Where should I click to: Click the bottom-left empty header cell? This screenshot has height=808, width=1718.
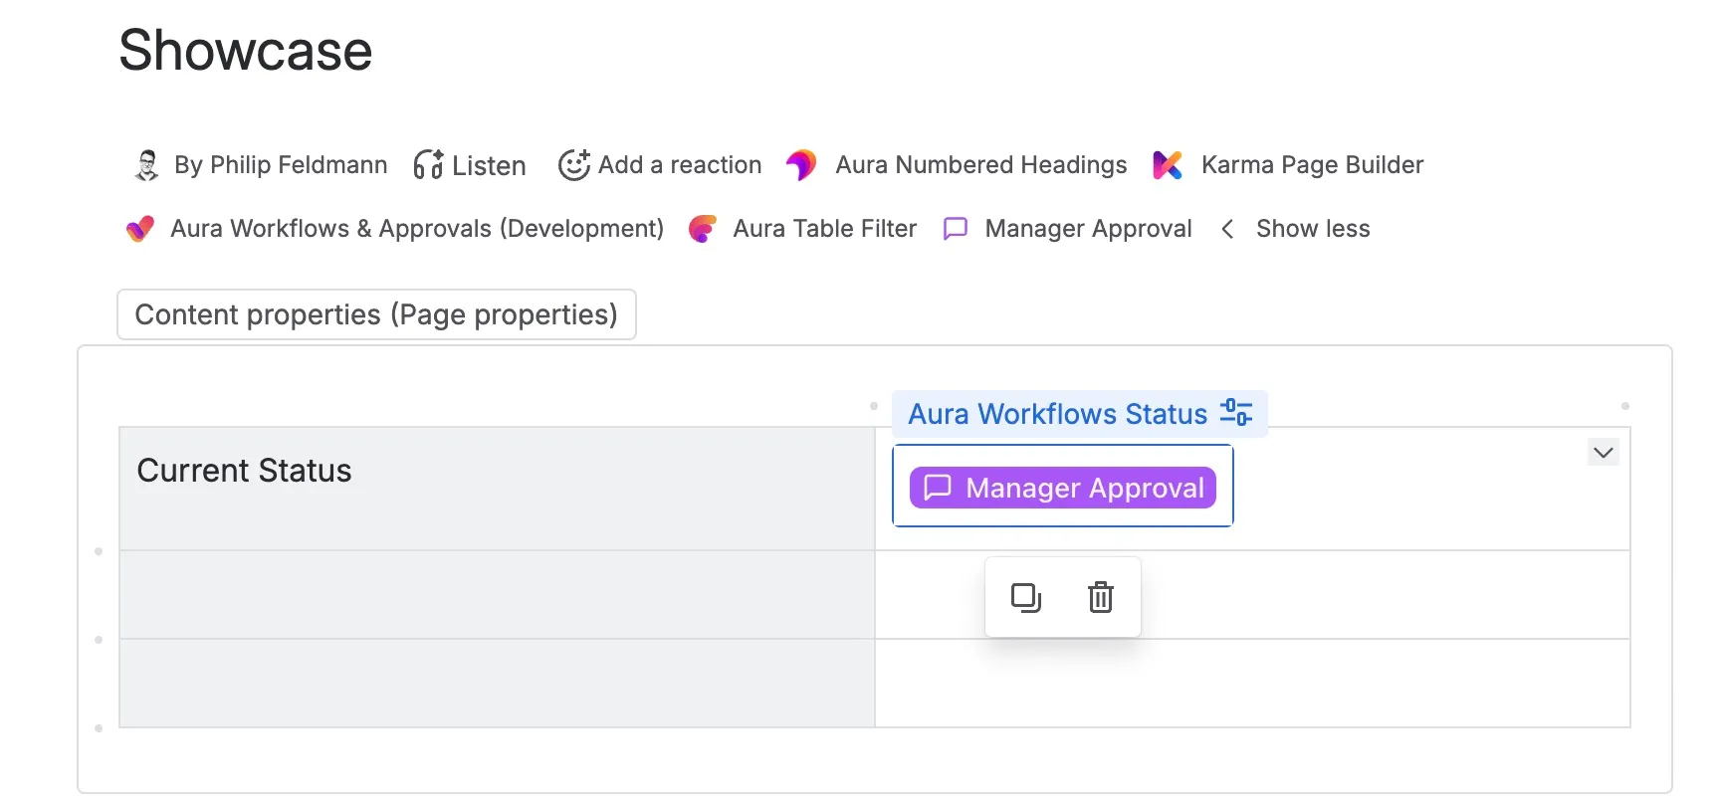(497, 684)
